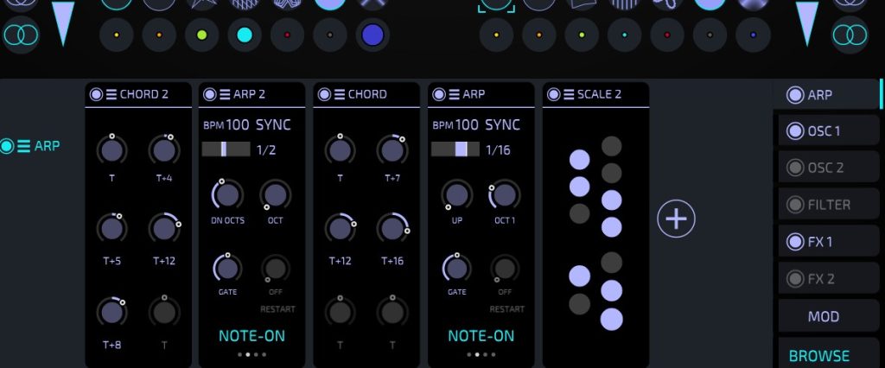Select the large blue dot in left row
Image resolution: width=885 pixels, height=368 pixels.
tap(372, 35)
